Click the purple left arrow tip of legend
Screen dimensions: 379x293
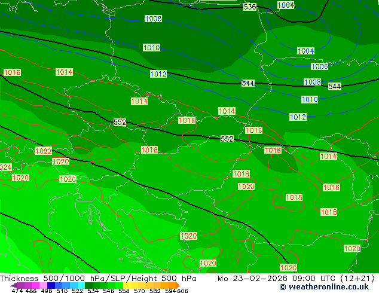(x=13, y=285)
